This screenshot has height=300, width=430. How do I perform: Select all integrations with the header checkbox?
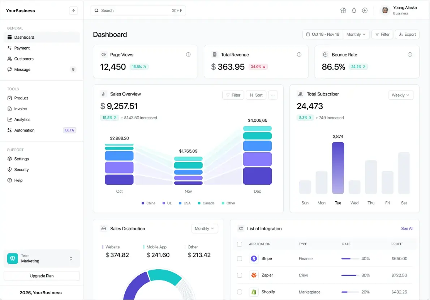coord(240,244)
